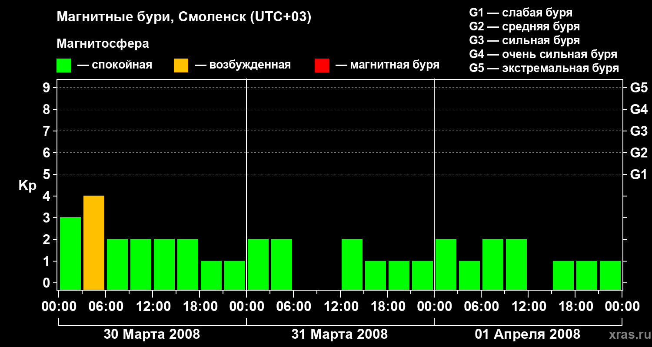The width and height of the screenshot is (652, 347).
Task: Click the '— спокойная' legend label
Action: point(115,65)
